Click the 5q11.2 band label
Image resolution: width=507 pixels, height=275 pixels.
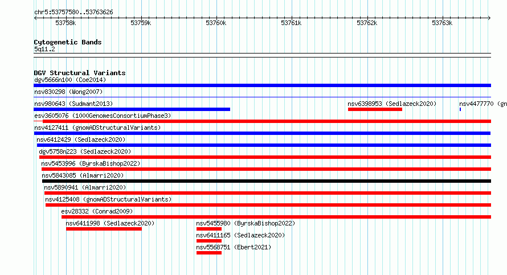point(44,49)
